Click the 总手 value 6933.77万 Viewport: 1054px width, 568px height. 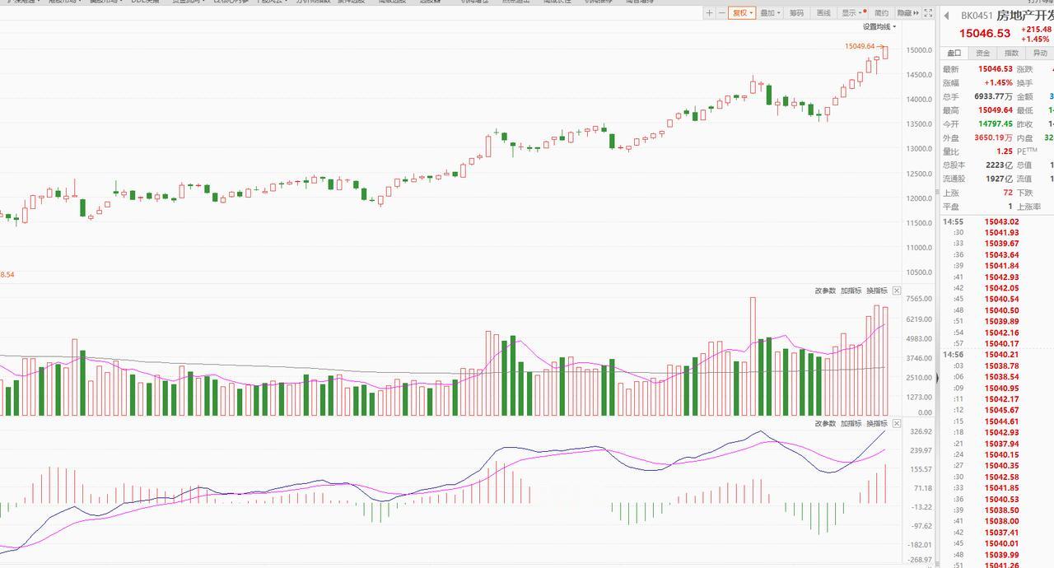(x=993, y=96)
